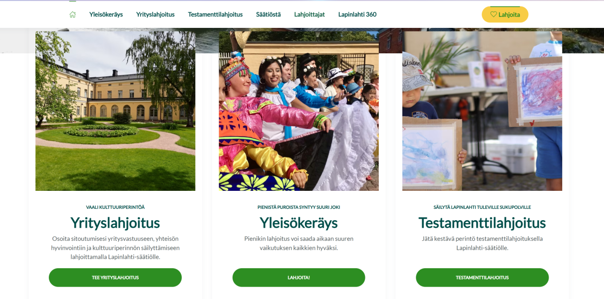Click the Testamenttilahjoitus card heading
The width and height of the screenshot is (604, 299).
tap(482, 223)
